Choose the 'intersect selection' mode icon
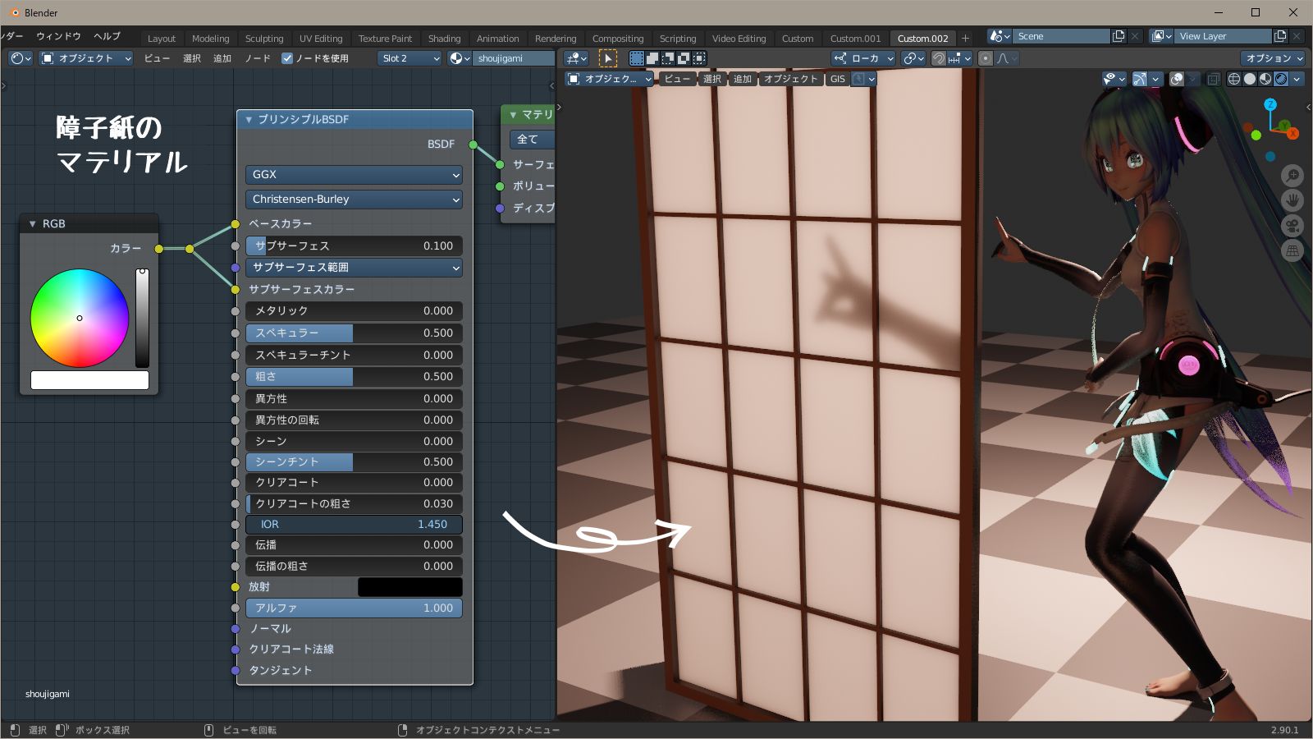 699,58
